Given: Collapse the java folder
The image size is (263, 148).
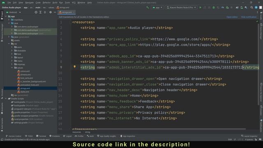Looking at the screenshot, I should point(9,23).
